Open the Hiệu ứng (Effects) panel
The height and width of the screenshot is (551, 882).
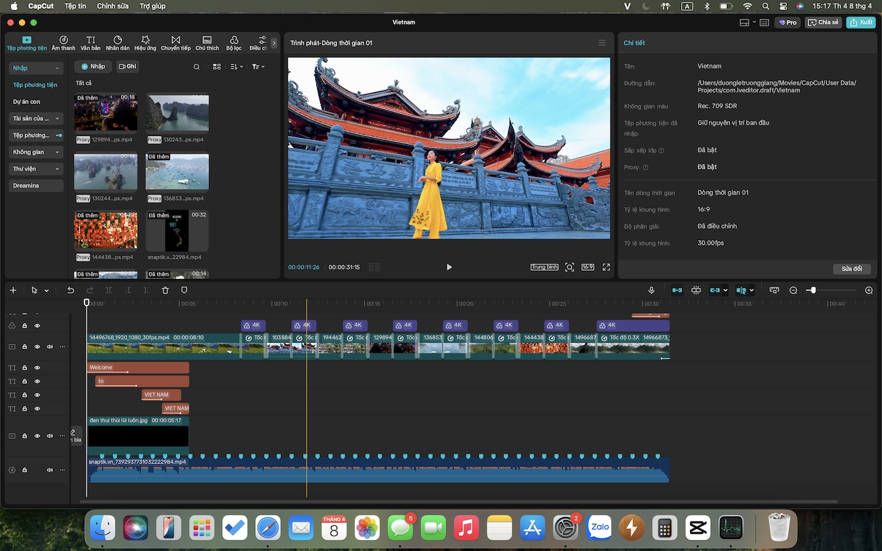tap(145, 43)
